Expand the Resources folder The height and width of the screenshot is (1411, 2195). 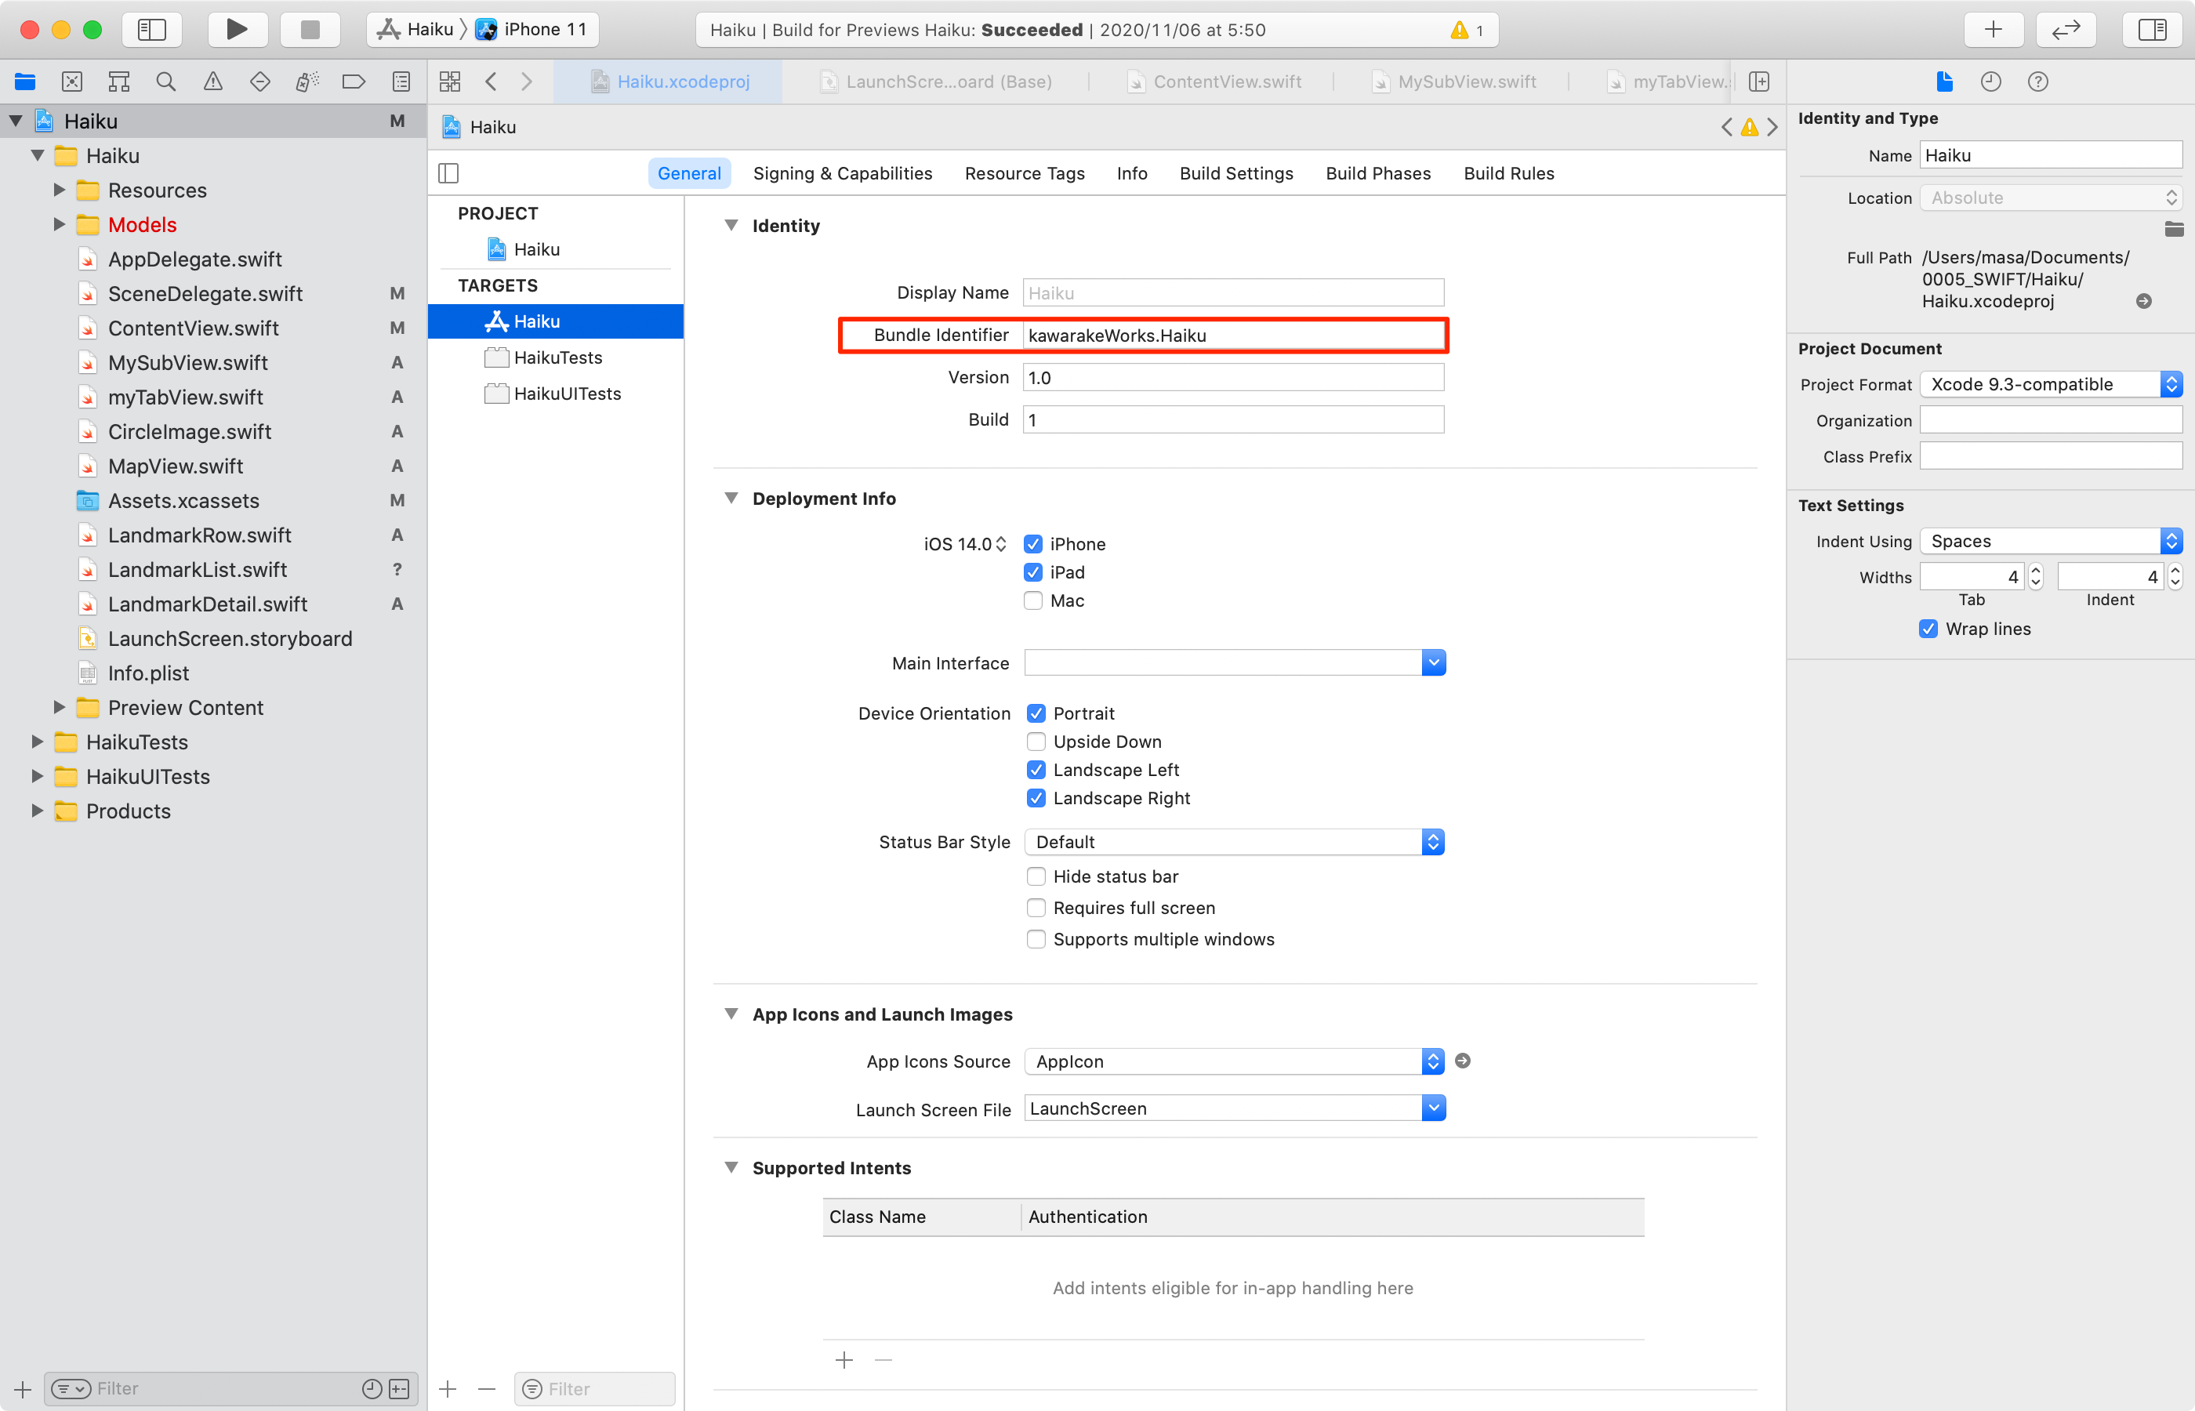click(x=60, y=190)
